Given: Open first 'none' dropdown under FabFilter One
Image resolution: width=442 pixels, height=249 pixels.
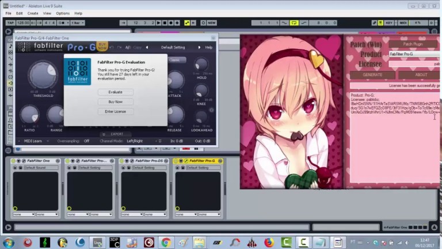Looking at the screenshot, I should click(x=24, y=214).
